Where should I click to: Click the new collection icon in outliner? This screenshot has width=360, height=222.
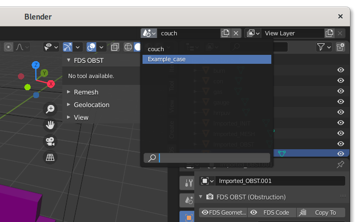coord(340,47)
